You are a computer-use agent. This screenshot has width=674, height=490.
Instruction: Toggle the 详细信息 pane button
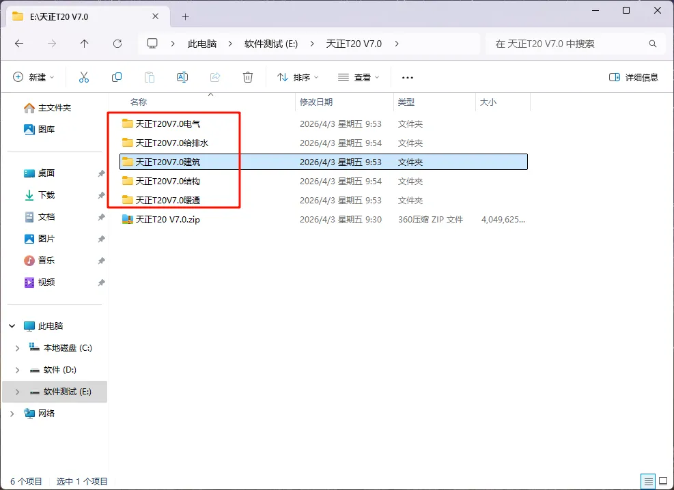pos(634,77)
